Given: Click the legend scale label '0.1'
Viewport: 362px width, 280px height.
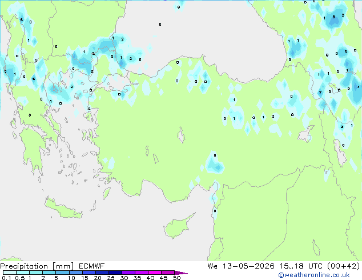Looking at the screenshot, I should pos(7,278).
